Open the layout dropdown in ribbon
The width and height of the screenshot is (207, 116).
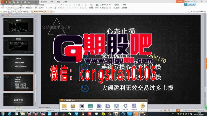pos(36,8)
